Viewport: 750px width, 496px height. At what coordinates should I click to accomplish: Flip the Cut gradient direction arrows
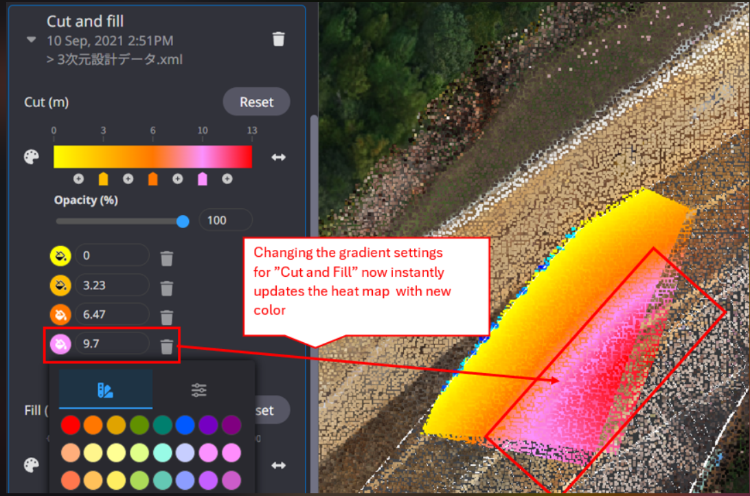278,157
